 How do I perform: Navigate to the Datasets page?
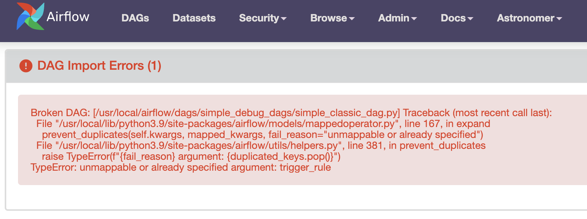point(194,18)
